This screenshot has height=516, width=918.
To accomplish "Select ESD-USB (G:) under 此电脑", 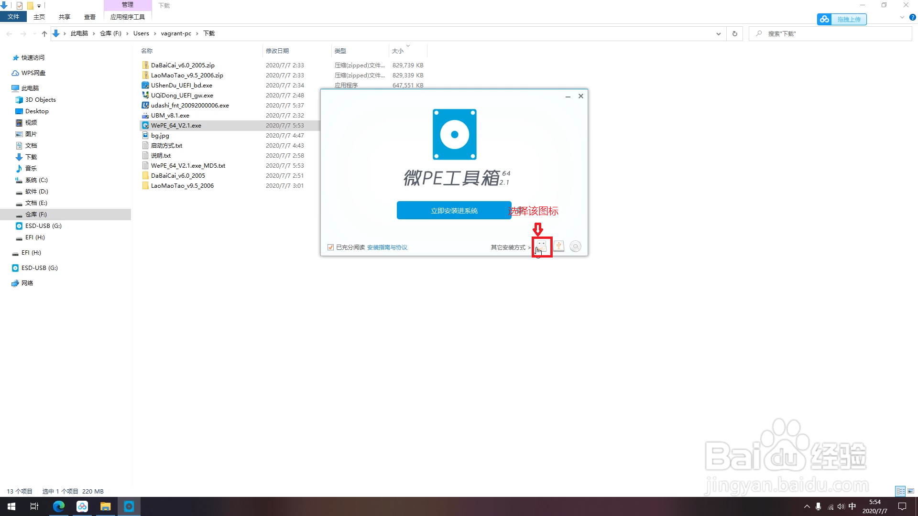I will coord(43,226).
